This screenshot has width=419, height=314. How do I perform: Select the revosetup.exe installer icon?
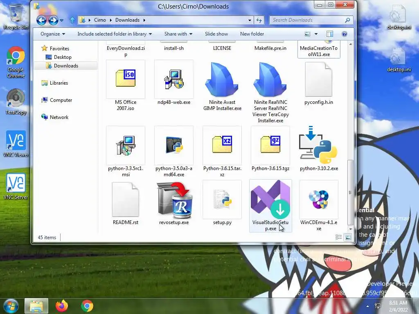click(x=175, y=200)
